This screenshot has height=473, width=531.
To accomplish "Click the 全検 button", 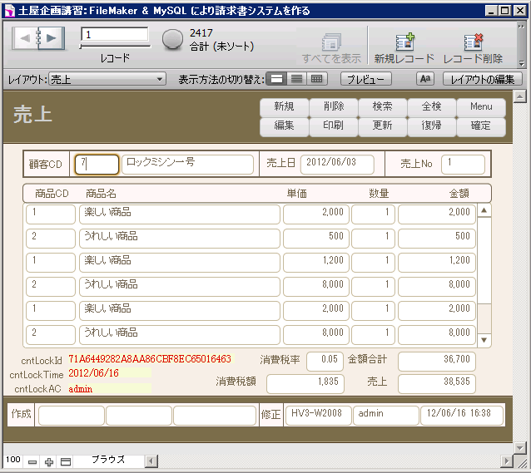I will pos(431,107).
